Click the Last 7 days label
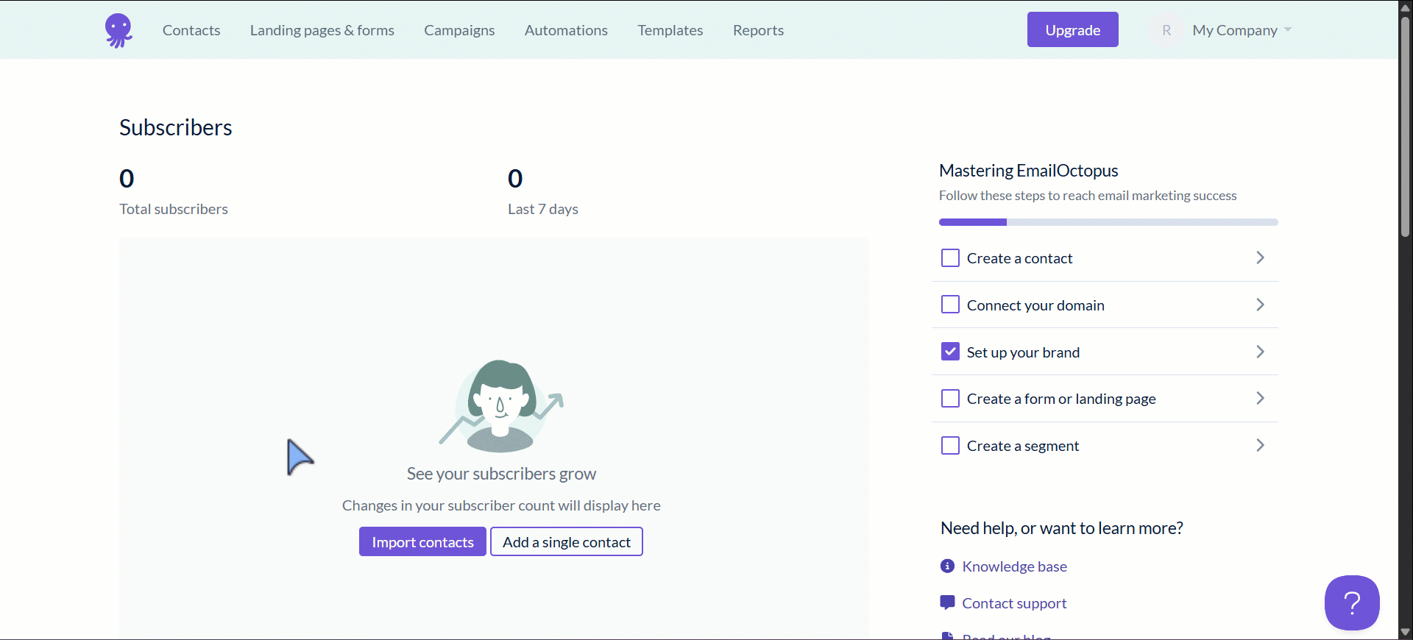1413x640 pixels. tap(543, 209)
